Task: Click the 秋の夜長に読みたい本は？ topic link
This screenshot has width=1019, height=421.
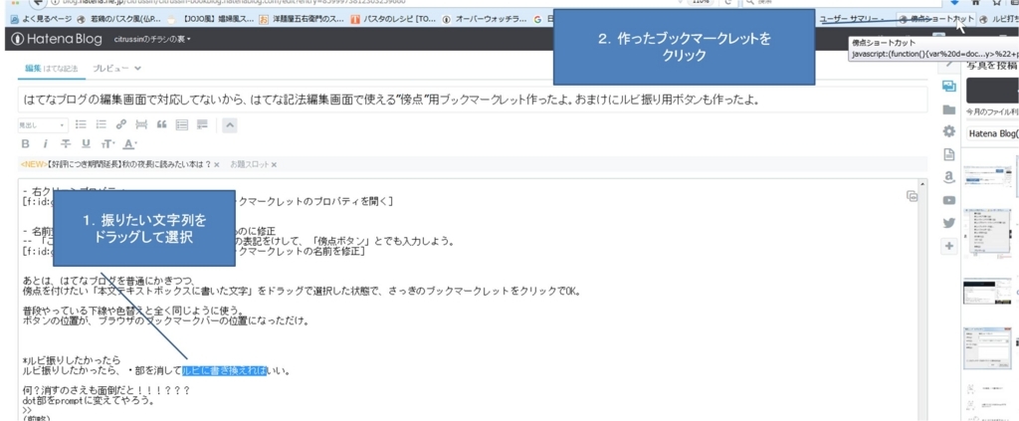Action: click(x=115, y=165)
